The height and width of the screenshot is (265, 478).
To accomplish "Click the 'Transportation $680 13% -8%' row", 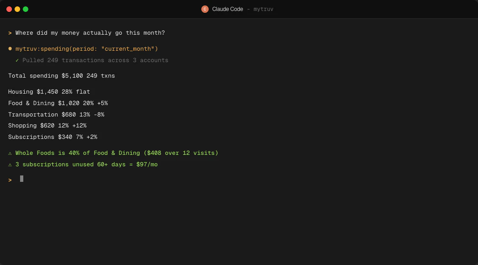I will coord(56,115).
